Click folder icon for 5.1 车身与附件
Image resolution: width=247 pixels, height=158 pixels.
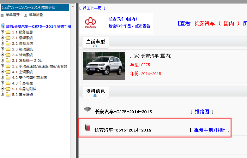click(x=8, y=89)
